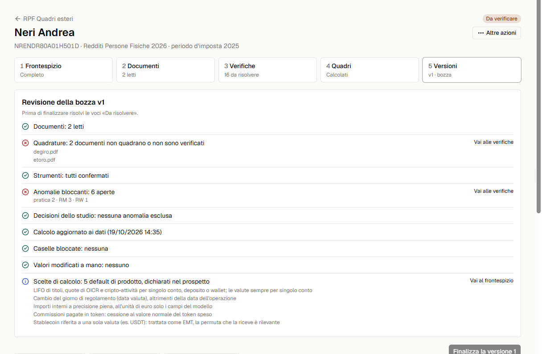Switch to the 1 Frontespizio step tab
The width and height of the screenshot is (542, 354).
click(63, 70)
